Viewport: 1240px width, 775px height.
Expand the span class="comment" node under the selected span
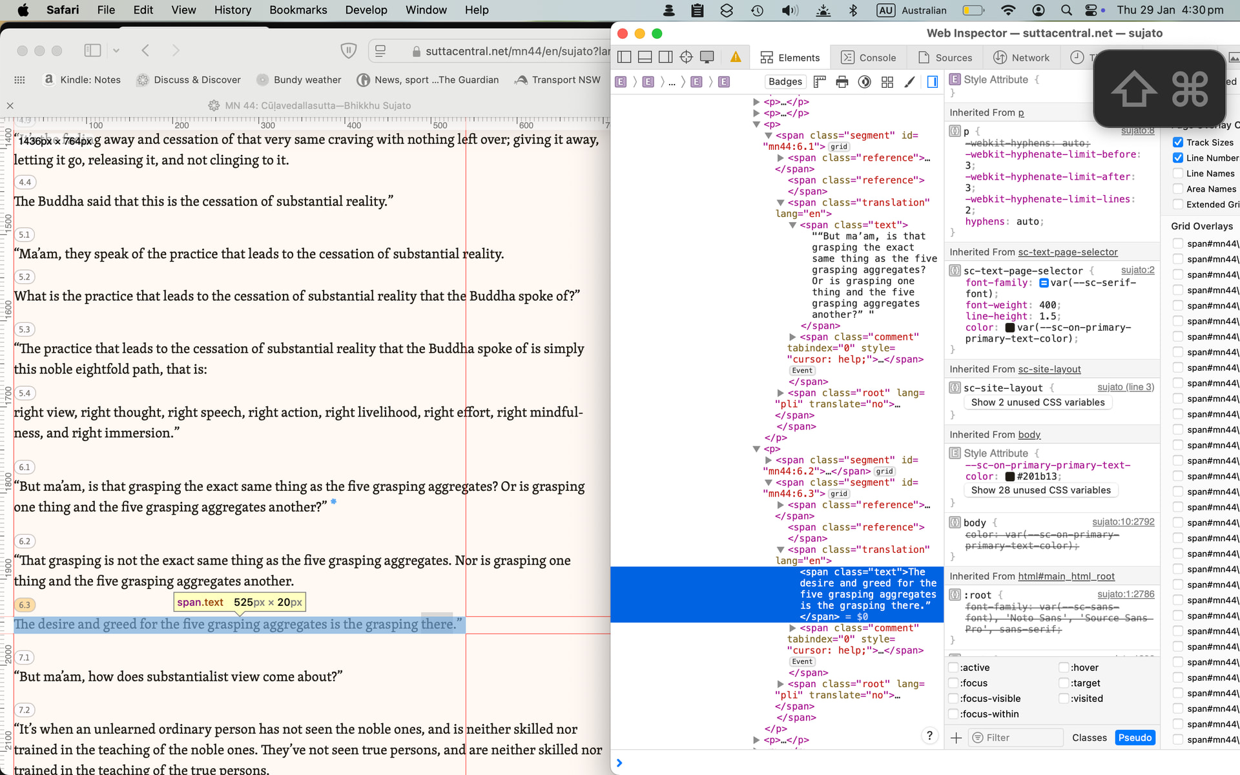[792, 628]
